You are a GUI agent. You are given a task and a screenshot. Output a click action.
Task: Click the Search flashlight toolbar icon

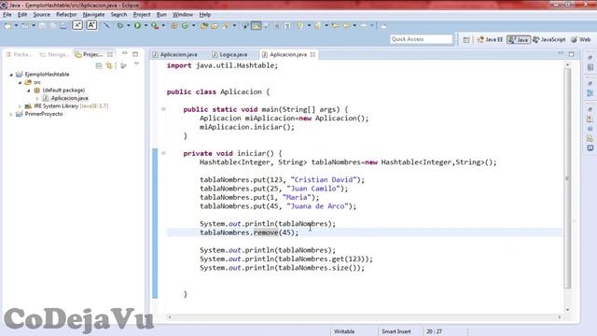226,25
